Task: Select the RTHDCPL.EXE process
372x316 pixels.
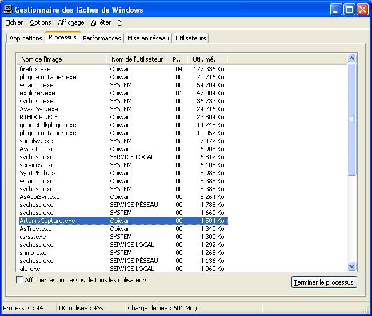Action: (x=123, y=117)
